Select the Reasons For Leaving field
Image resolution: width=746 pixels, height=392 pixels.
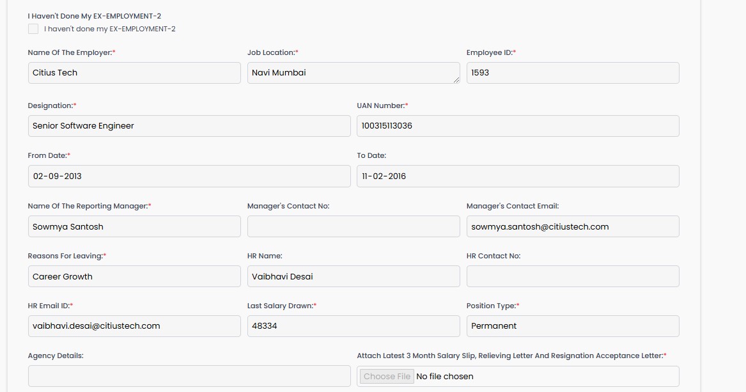[134, 276]
